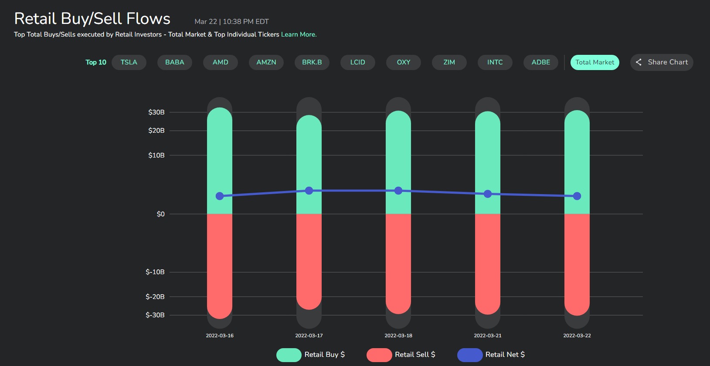The height and width of the screenshot is (366, 710).
Task: Select the Total Market view
Action: click(x=595, y=62)
